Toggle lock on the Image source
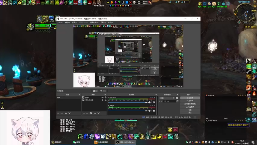The image size is (257, 145). click(x=106, y=98)
